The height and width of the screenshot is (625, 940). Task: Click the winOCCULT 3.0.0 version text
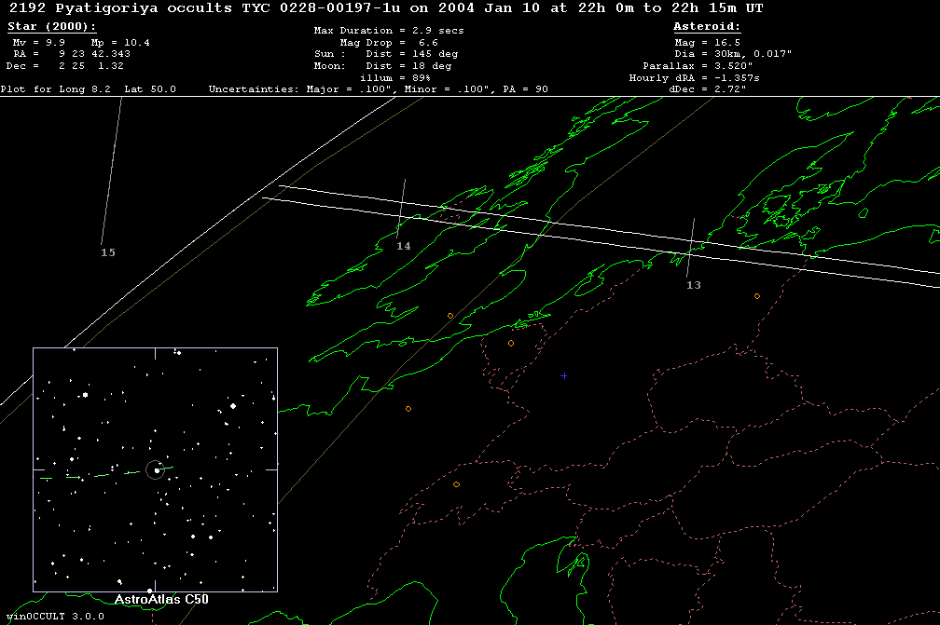point(54,616)
